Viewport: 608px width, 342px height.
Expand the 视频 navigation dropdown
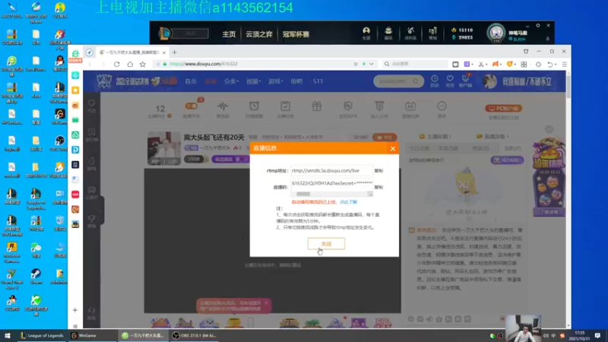[x=253, y=81]
